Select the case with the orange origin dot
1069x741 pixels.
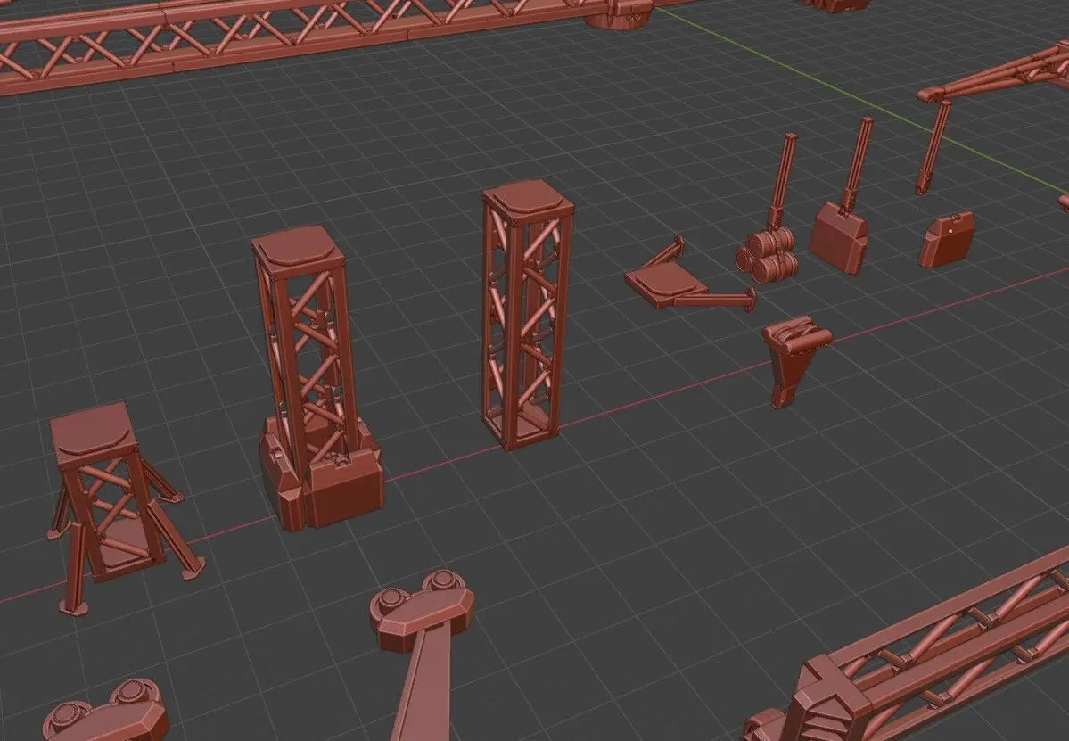[x=947, y=239]
